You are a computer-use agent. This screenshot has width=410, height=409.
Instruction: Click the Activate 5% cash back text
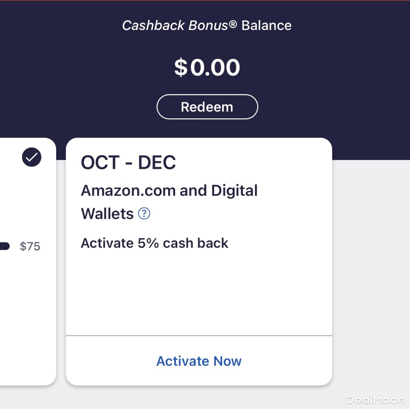(155, 243)
